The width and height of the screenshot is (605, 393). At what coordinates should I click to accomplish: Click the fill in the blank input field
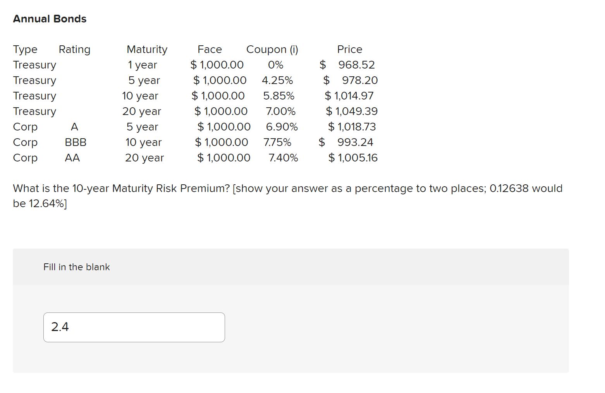(134, 327)
